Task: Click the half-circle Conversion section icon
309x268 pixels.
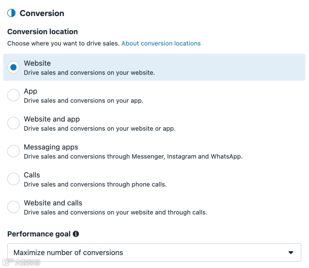Action: pos(11,13)
